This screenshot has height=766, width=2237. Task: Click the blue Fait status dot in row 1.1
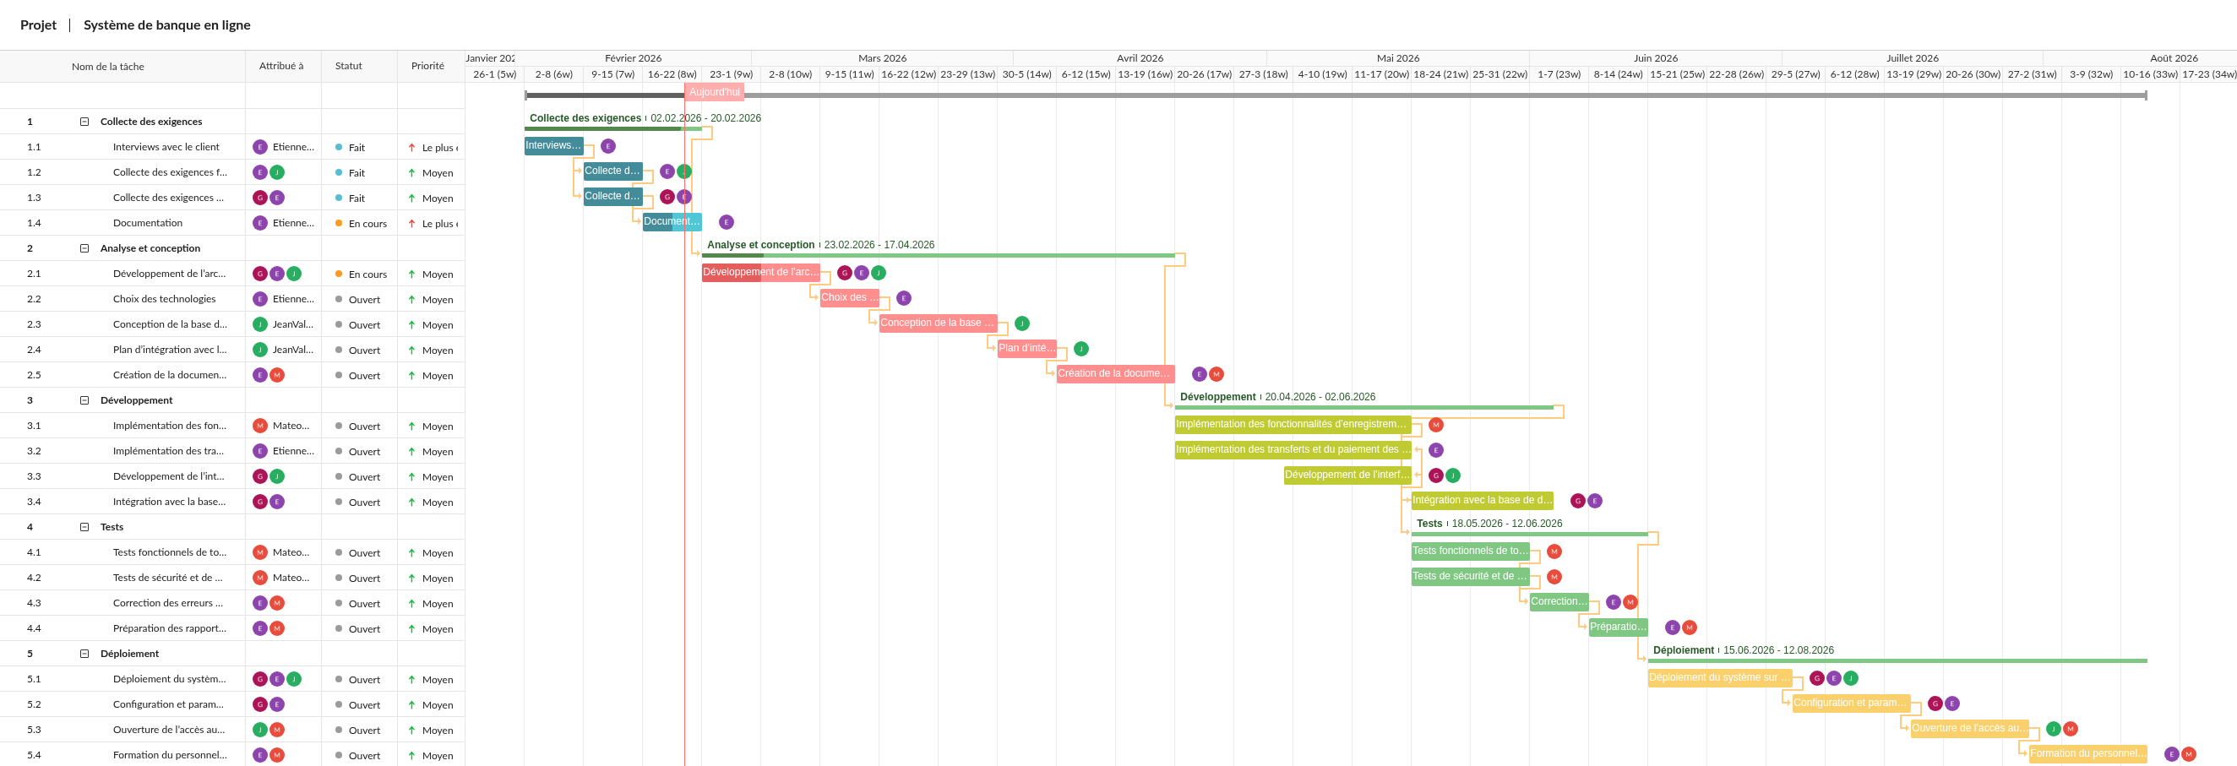[x=339, y=148]
